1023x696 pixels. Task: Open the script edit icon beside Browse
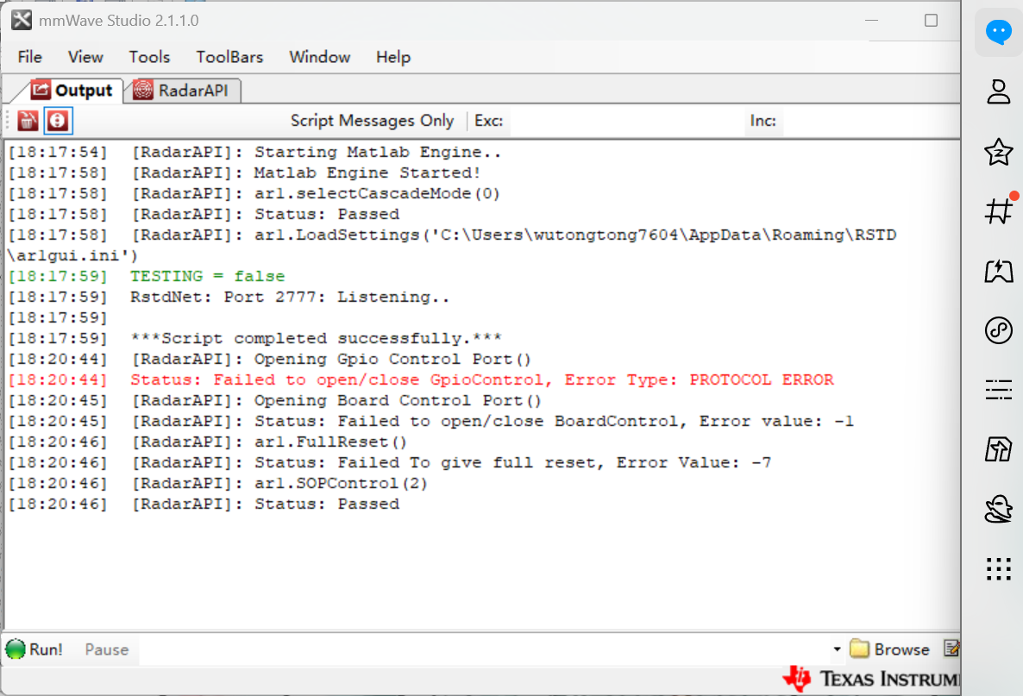pos(951,649)
